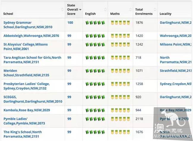This screenshot has height=141, width=193.
Task: Select enrolment value 2118
Action: [139, 119]
